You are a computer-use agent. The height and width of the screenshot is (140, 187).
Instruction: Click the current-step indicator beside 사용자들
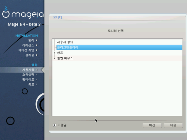click(x=38, y=70)
